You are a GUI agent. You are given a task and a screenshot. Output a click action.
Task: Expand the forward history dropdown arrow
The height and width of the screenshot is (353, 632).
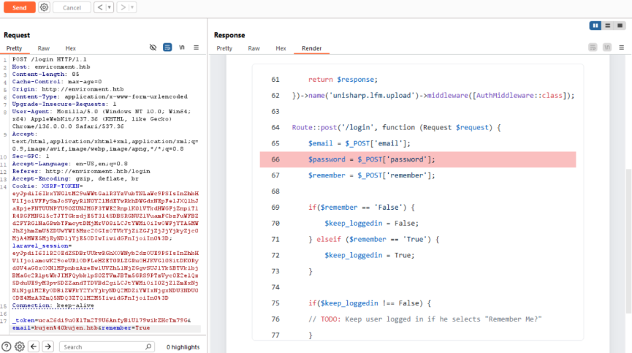(x=132, y=7)
